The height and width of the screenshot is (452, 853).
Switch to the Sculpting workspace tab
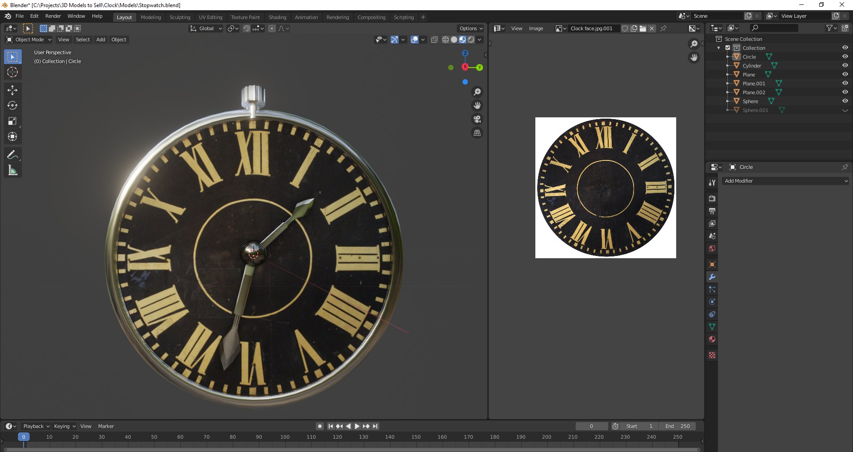[x=180, y=17]
